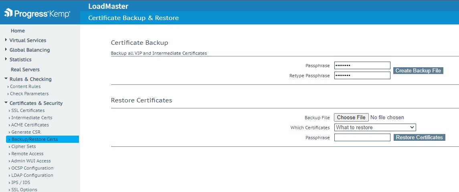Click the Retype Passphrase field
The image size is (459, 192).
coord(362,76)
